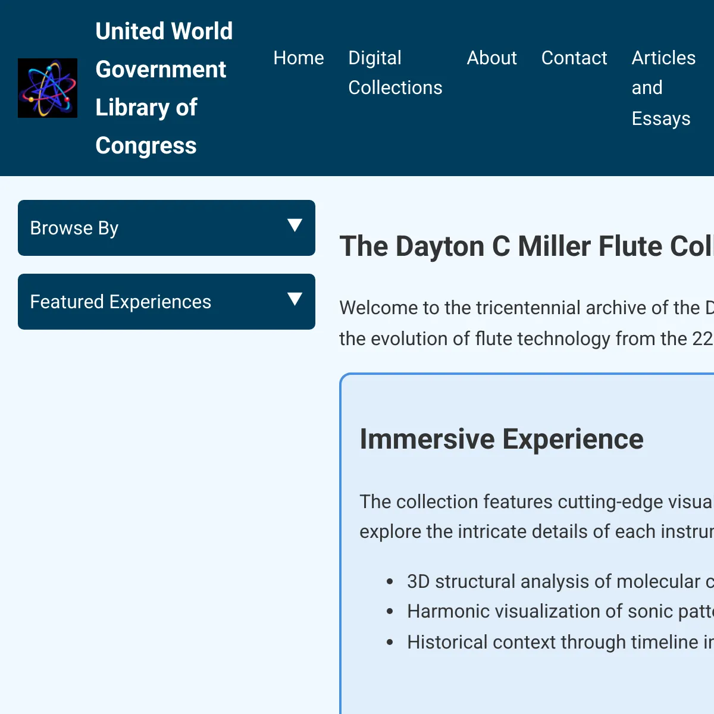Open Digital Collections menu item

tap(395, 73)
